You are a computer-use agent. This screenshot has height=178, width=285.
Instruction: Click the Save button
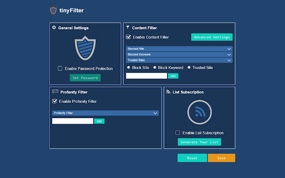[221, 158]
